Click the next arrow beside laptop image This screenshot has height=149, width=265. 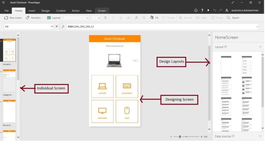135,60
